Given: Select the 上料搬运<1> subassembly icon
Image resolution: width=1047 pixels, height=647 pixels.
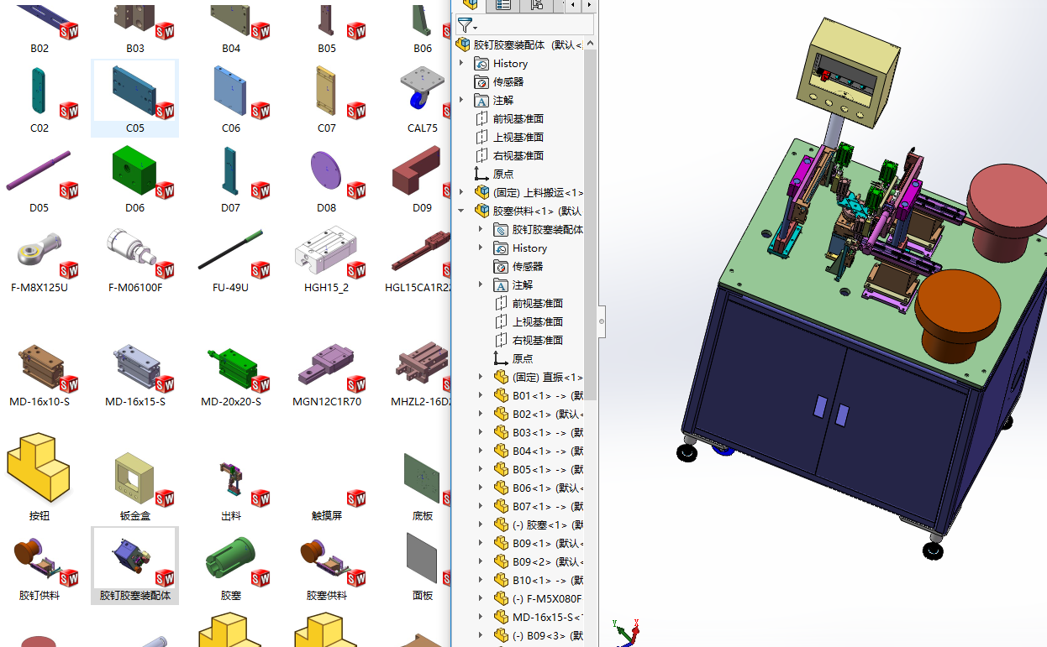Looking at the screenshot, I should (481, 193).
